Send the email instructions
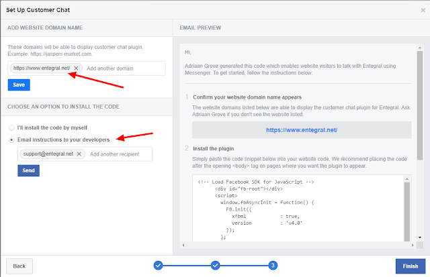 [x=28, y=170]
